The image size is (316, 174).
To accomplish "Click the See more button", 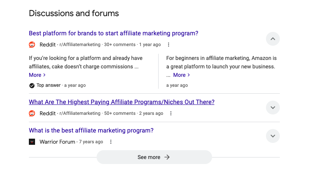I will pyautogui.click(x=154, y=157).
